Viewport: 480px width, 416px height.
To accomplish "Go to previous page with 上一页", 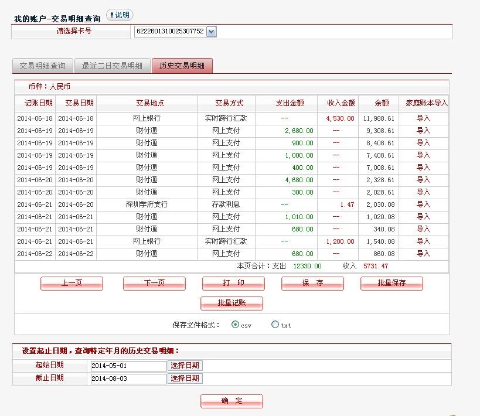I will tap(72, 283).
